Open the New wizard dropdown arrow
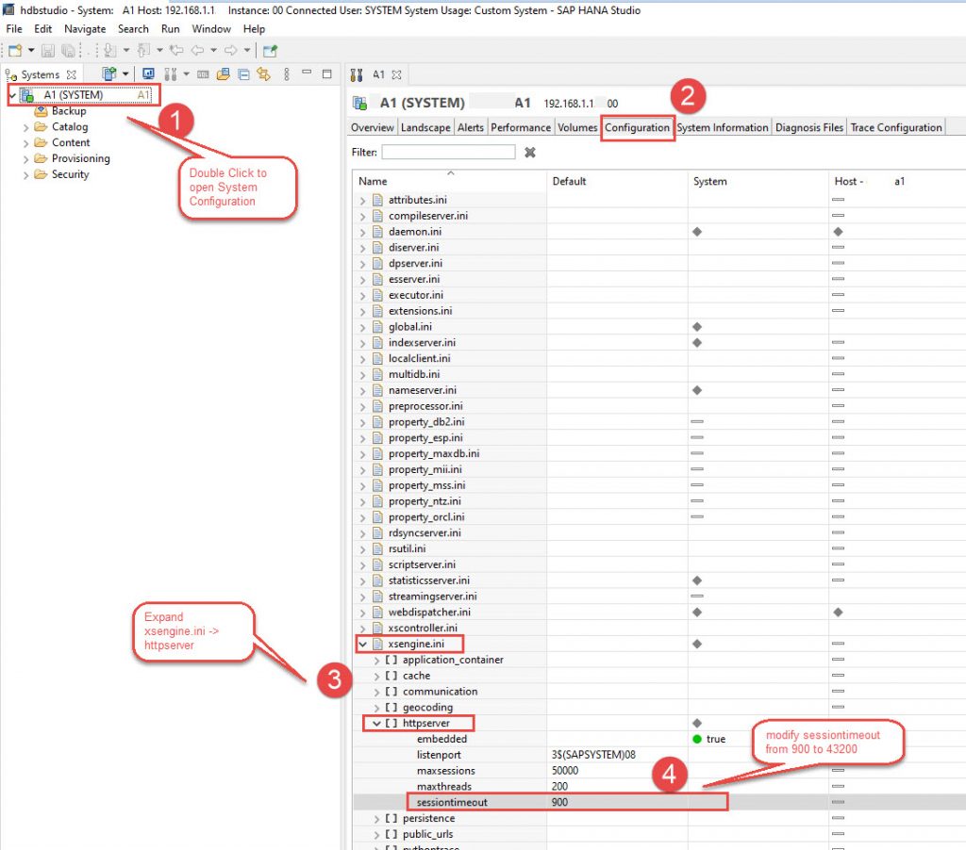 (31, 51)
